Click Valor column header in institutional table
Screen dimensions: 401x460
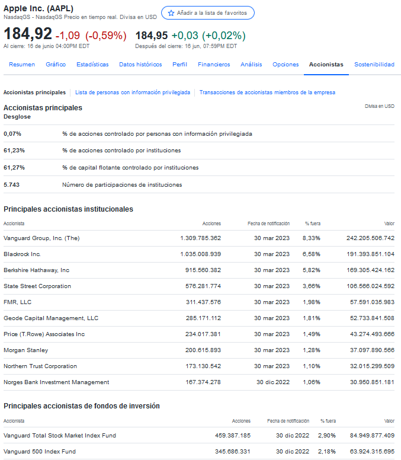pyautogui.click(x=389, y=224)
